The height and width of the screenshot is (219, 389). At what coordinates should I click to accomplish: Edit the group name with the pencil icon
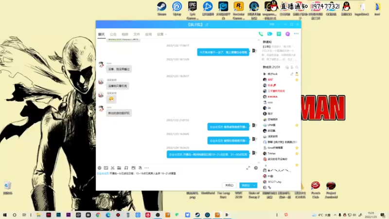click(x=207, y=25)
